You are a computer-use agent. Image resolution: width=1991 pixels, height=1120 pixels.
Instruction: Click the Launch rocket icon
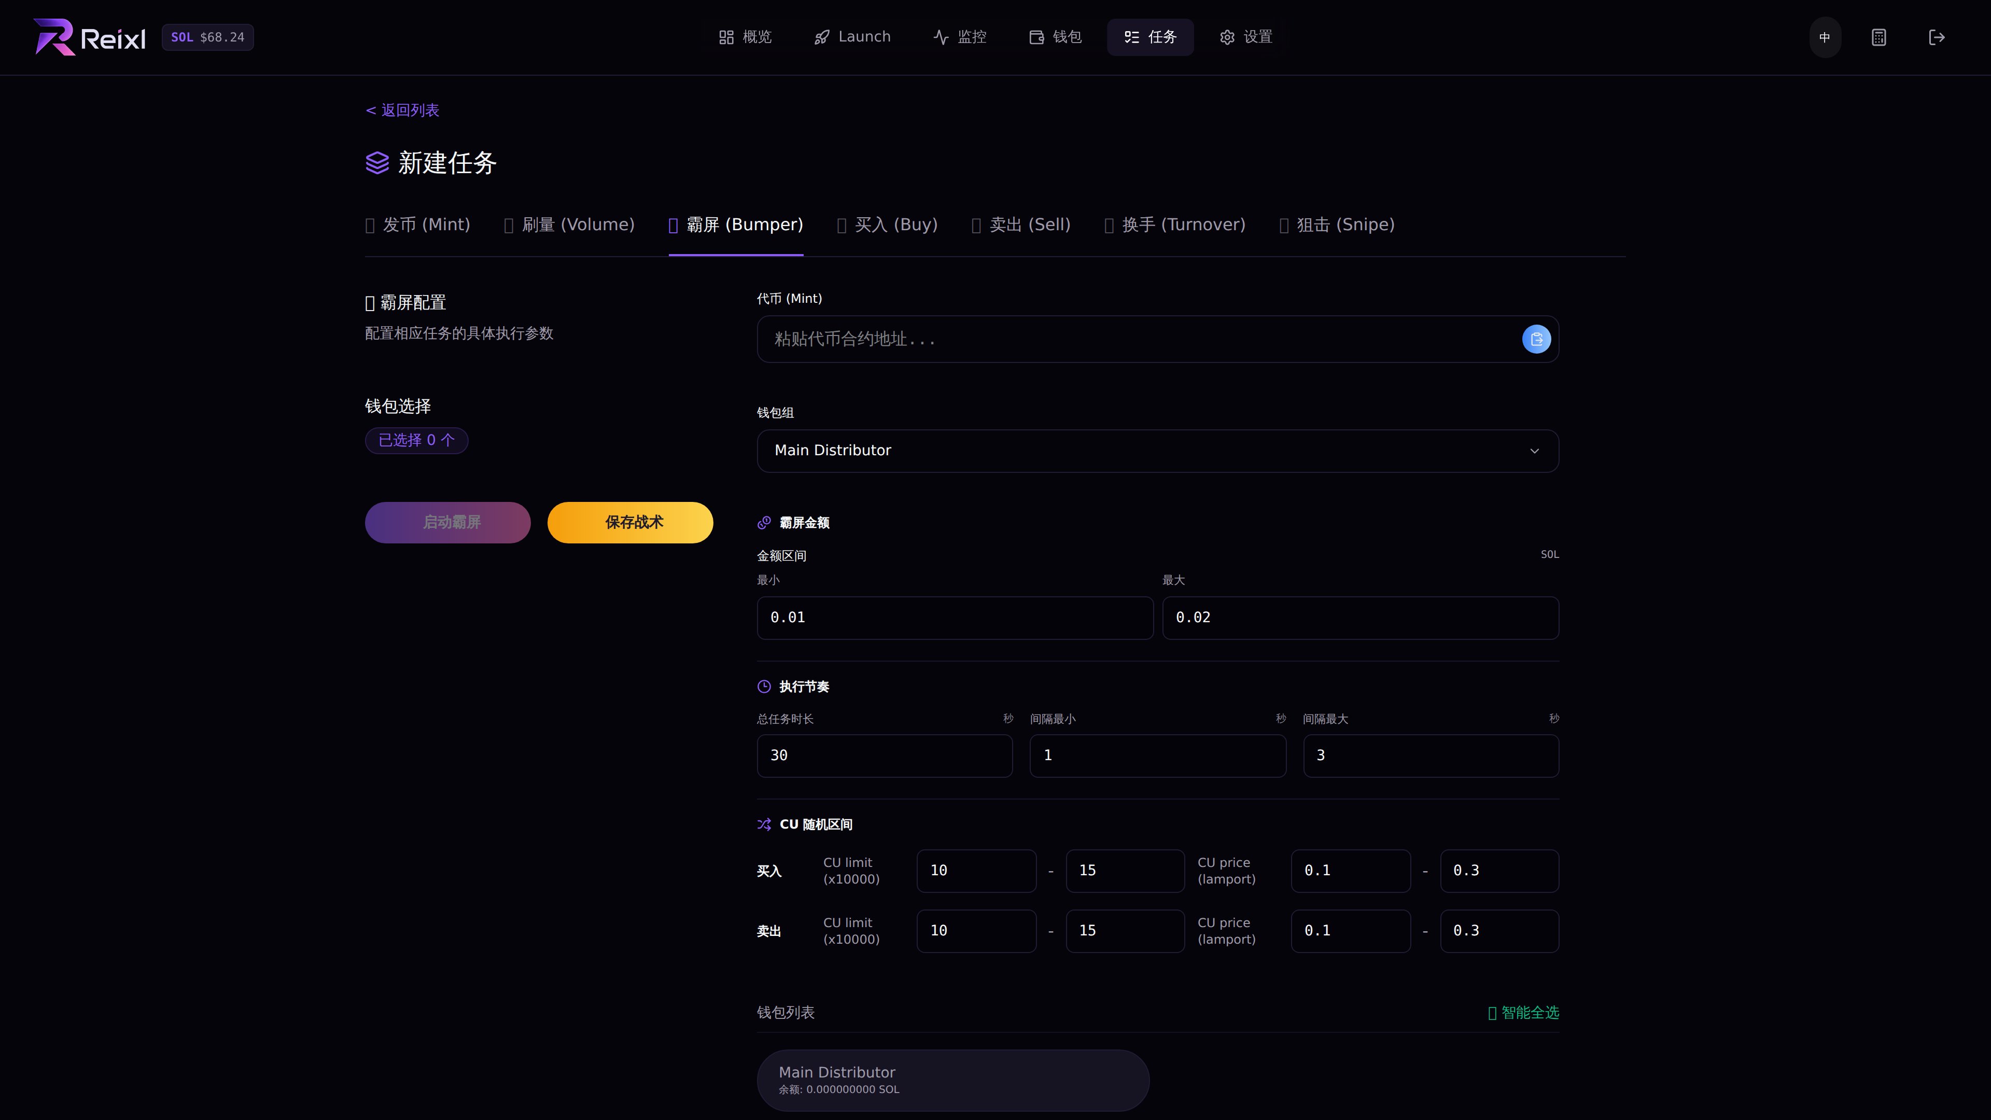(x=822, y=37)
